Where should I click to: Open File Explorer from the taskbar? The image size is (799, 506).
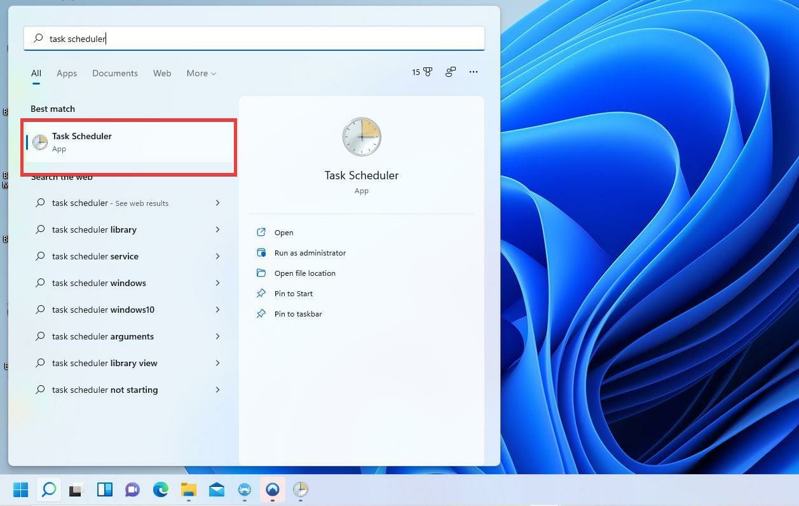(x=188, y=489)
